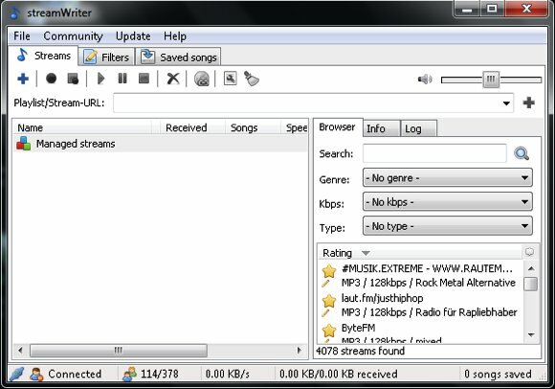
Task: Open settings with the wrench page icon
Action: pyautogui.click(x=230, y=79)
